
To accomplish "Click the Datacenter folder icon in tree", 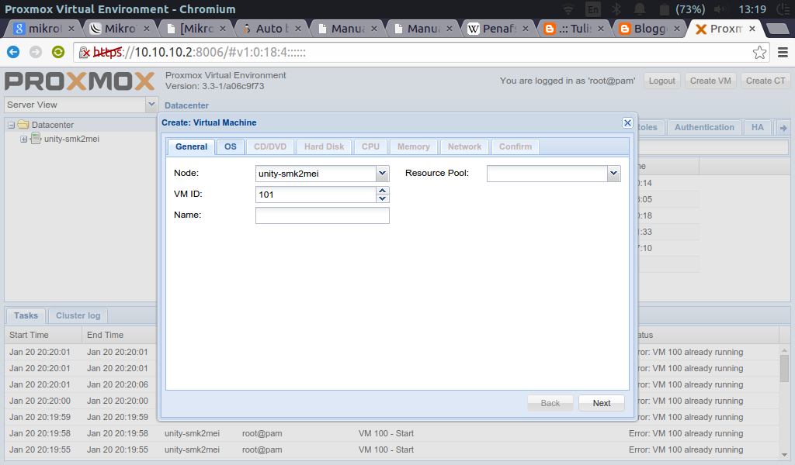I will coord(23,125).
